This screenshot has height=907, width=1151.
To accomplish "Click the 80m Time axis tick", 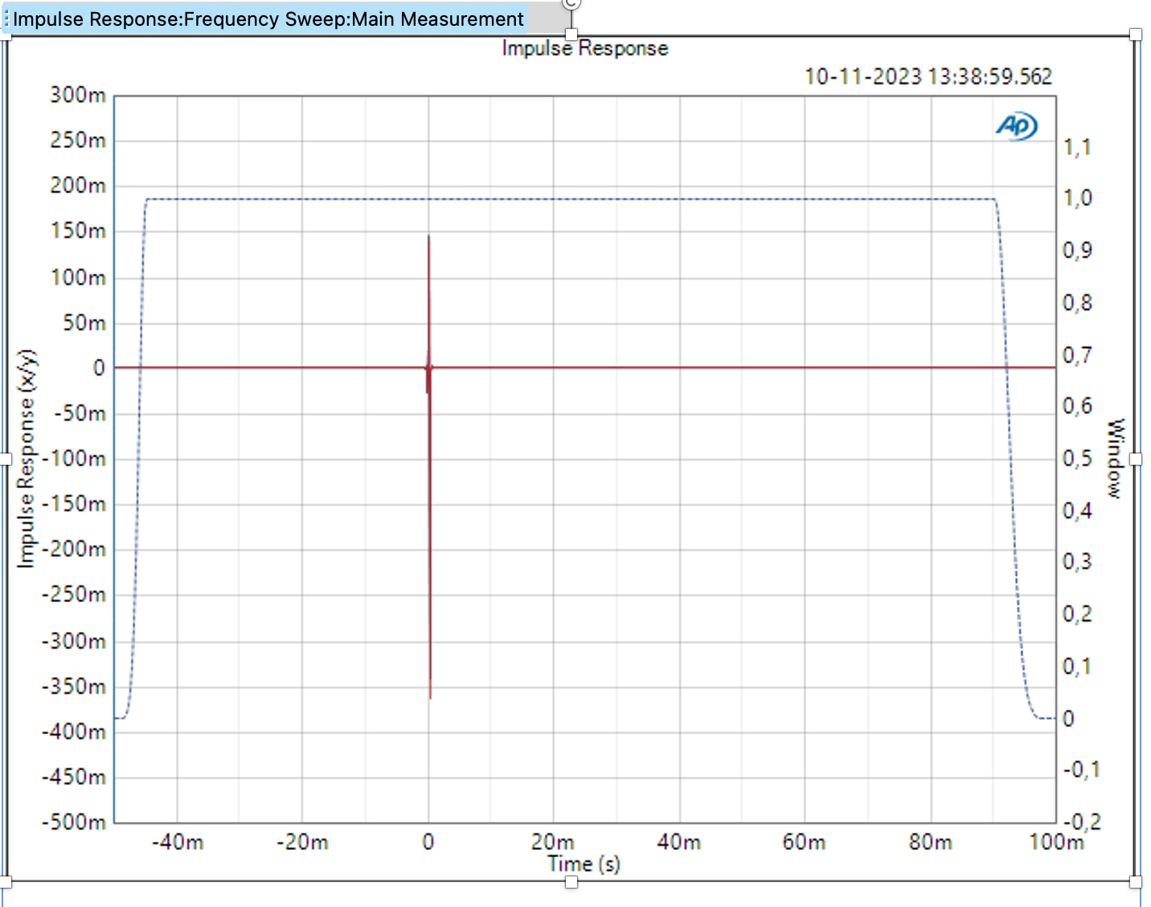I will point(931,842).
